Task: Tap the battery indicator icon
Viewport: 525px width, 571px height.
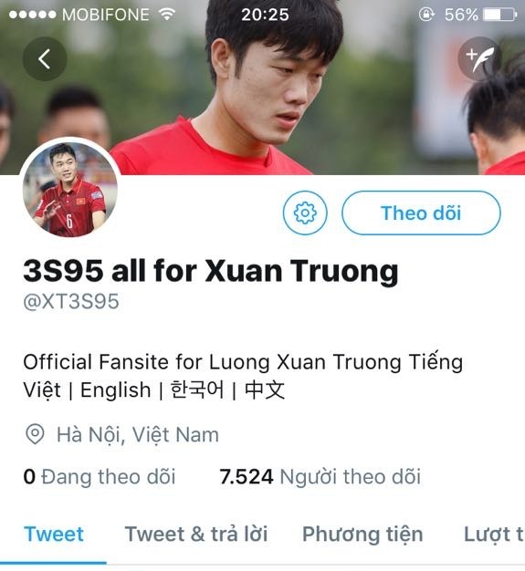Action: (x=499, y=15)
